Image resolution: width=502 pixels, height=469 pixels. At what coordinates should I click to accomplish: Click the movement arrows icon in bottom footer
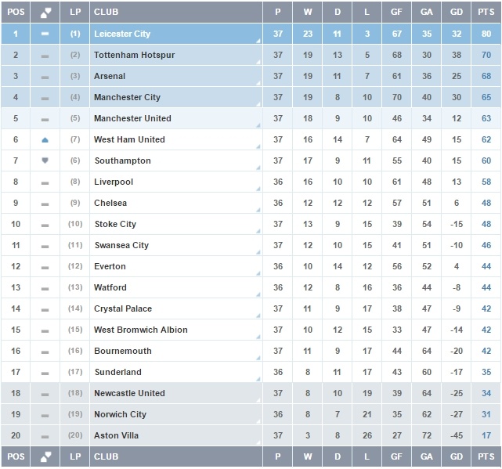click(45, 456)
